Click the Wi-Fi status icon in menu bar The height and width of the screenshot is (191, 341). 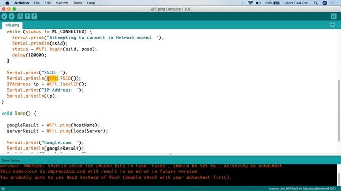pyautogui.click(x=250, y=3)
